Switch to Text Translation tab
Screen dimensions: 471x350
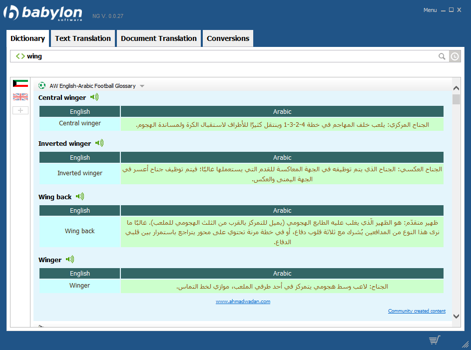click(83, 38)
